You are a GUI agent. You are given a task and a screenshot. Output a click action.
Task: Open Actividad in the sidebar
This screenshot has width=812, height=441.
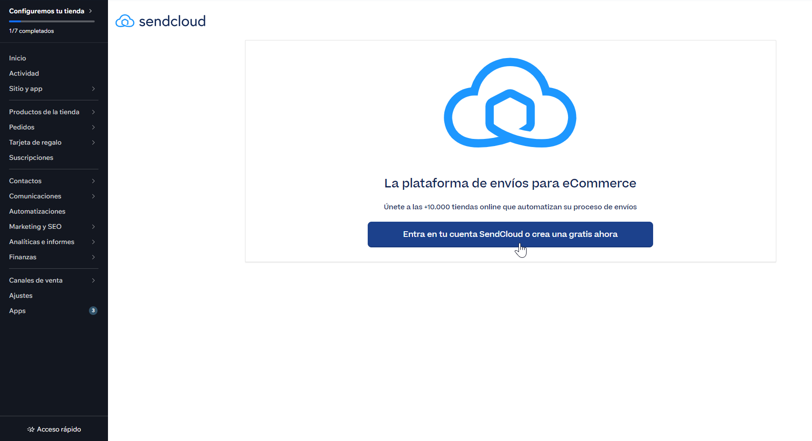(x=24, y=73)
